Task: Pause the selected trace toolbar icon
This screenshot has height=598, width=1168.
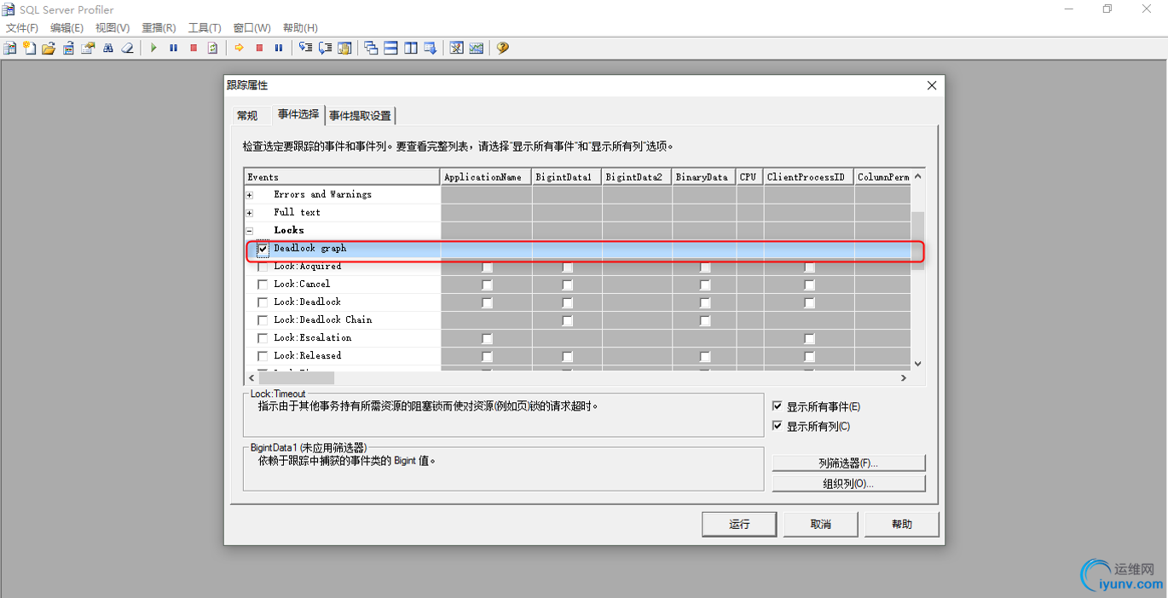Action: (173, 48)
